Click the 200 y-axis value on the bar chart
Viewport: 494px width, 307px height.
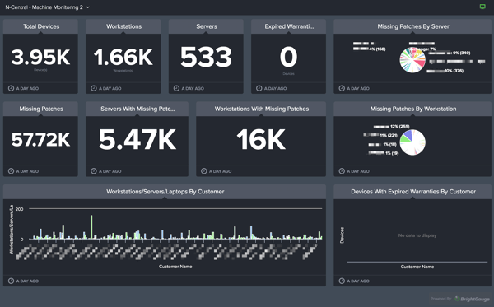click(19, 209)
